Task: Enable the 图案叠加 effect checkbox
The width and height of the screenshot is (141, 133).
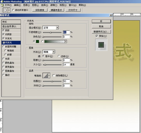Action: tap(4, 71)
